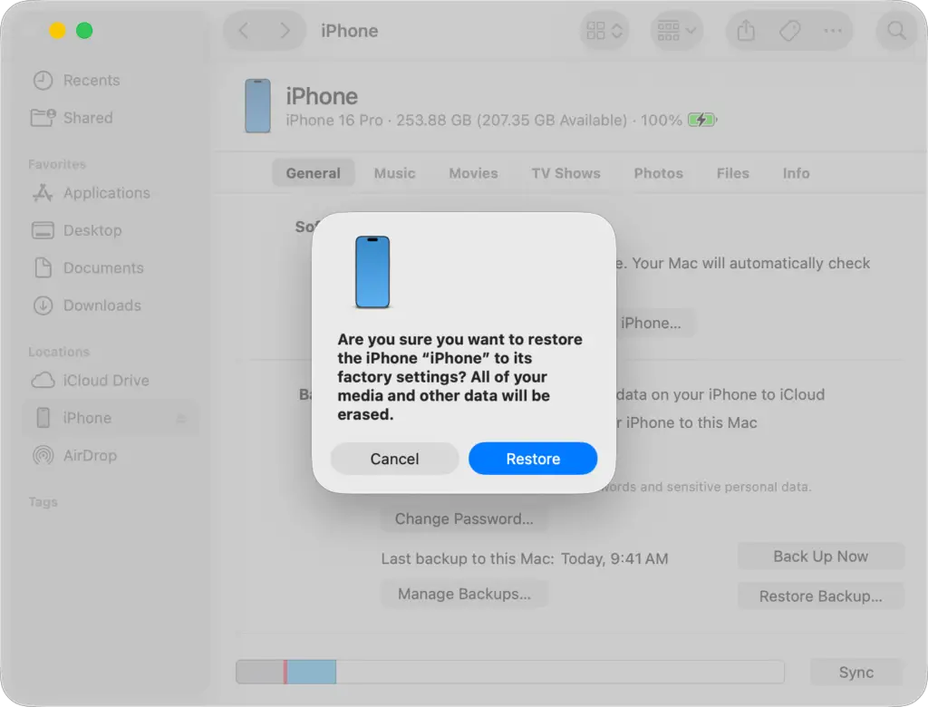Screen dimensions: 928x707
Task: Open the grouping options dropdown
Action: point(676,30)
